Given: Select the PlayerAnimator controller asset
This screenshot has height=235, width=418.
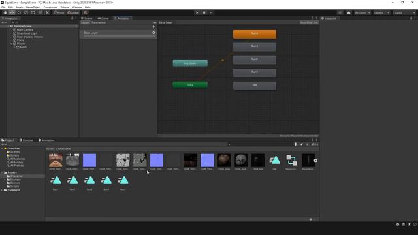Looking at the screenshot, I should point(291,162).
